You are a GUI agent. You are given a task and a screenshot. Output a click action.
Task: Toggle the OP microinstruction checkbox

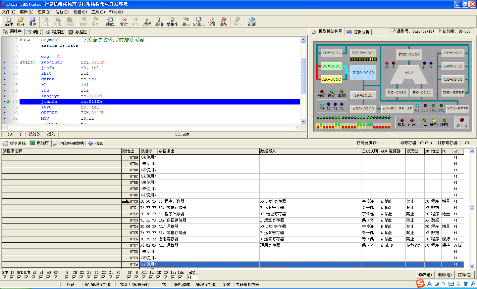pos(56,277)
